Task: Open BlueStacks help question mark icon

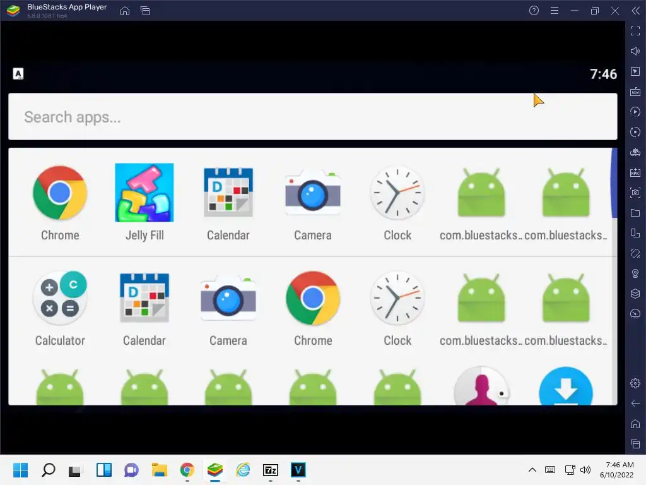Action: [x=534, y=11]
